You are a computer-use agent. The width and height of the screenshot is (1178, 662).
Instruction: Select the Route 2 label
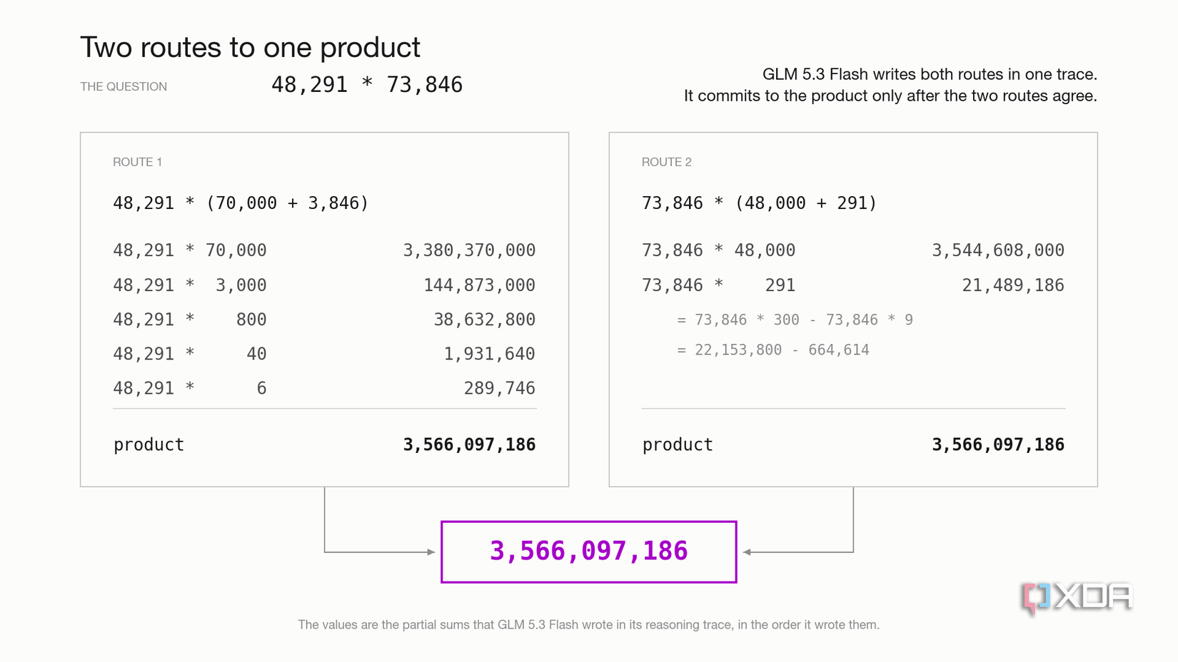click(666, 162)
